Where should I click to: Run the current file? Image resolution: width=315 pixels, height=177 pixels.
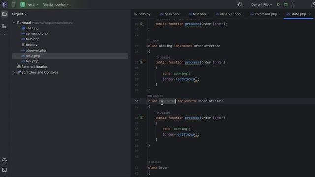278,4
